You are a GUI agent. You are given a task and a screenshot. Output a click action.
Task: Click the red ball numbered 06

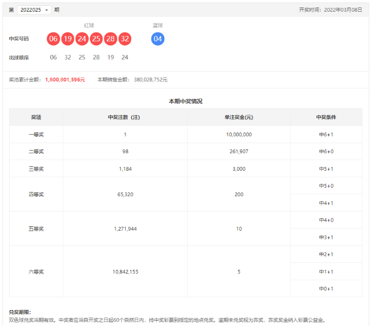pyautogui.click(x=53, y=39)
